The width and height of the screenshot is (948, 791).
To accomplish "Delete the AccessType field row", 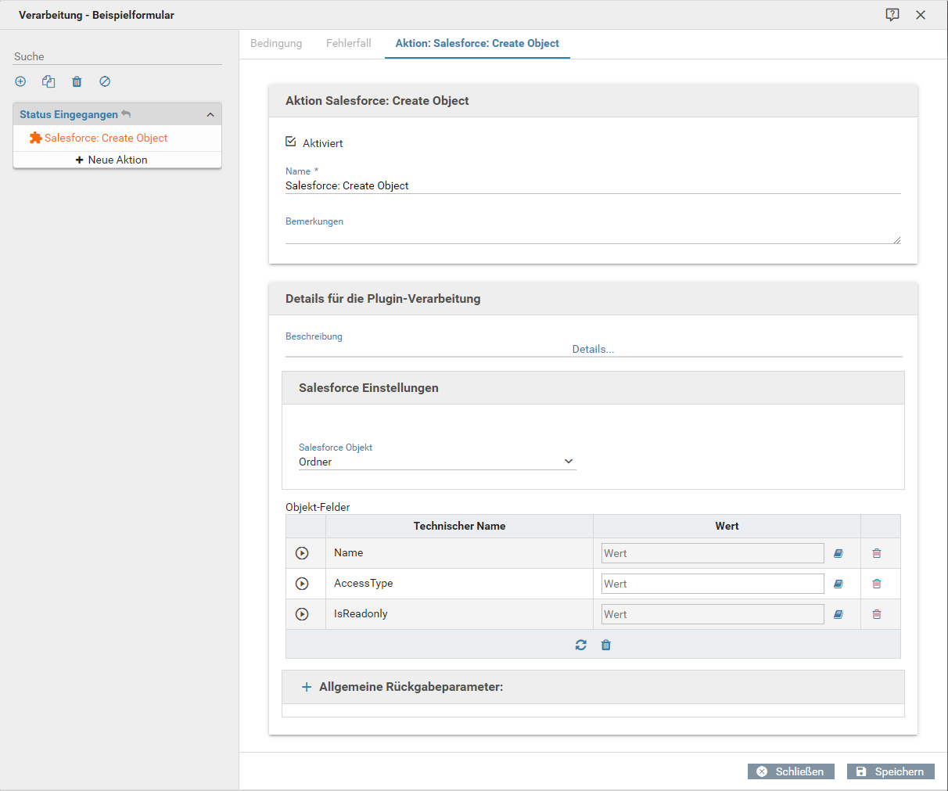I will 877,584.
